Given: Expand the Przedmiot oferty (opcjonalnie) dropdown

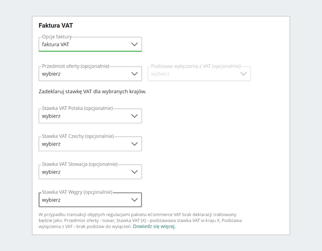Looking at the screenshot, I should click(x=86, y=74).
